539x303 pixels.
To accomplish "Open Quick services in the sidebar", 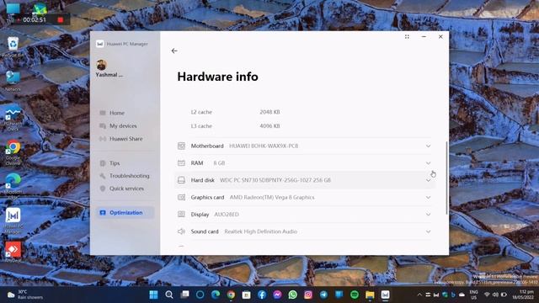I will (x=126, y=189).
